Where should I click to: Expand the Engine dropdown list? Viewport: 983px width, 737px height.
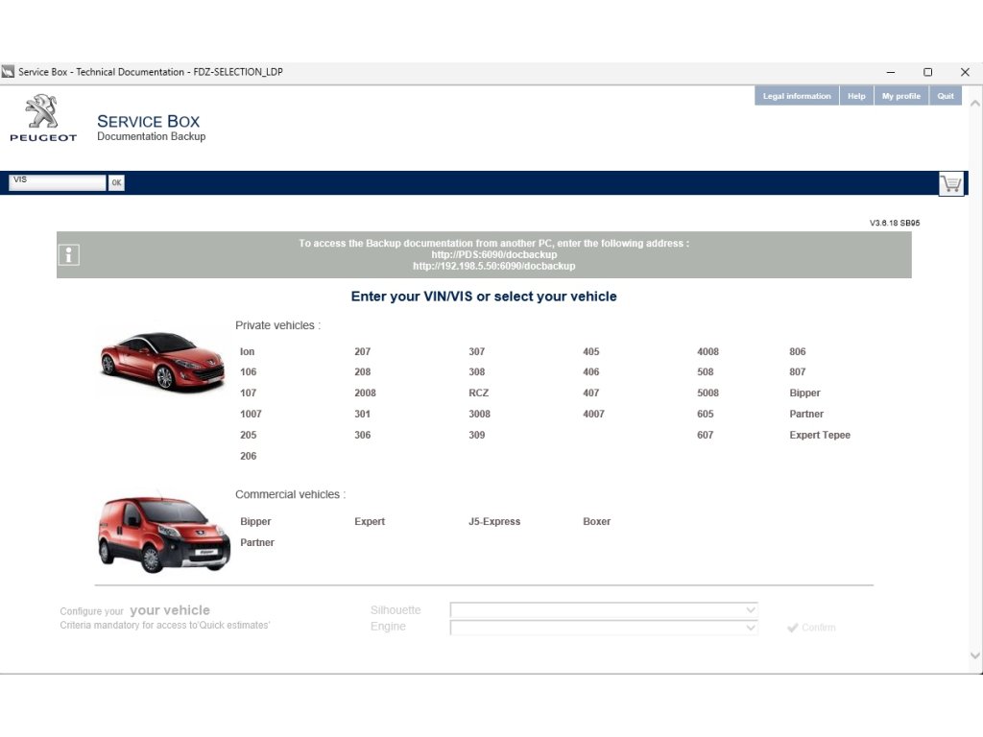604,628
